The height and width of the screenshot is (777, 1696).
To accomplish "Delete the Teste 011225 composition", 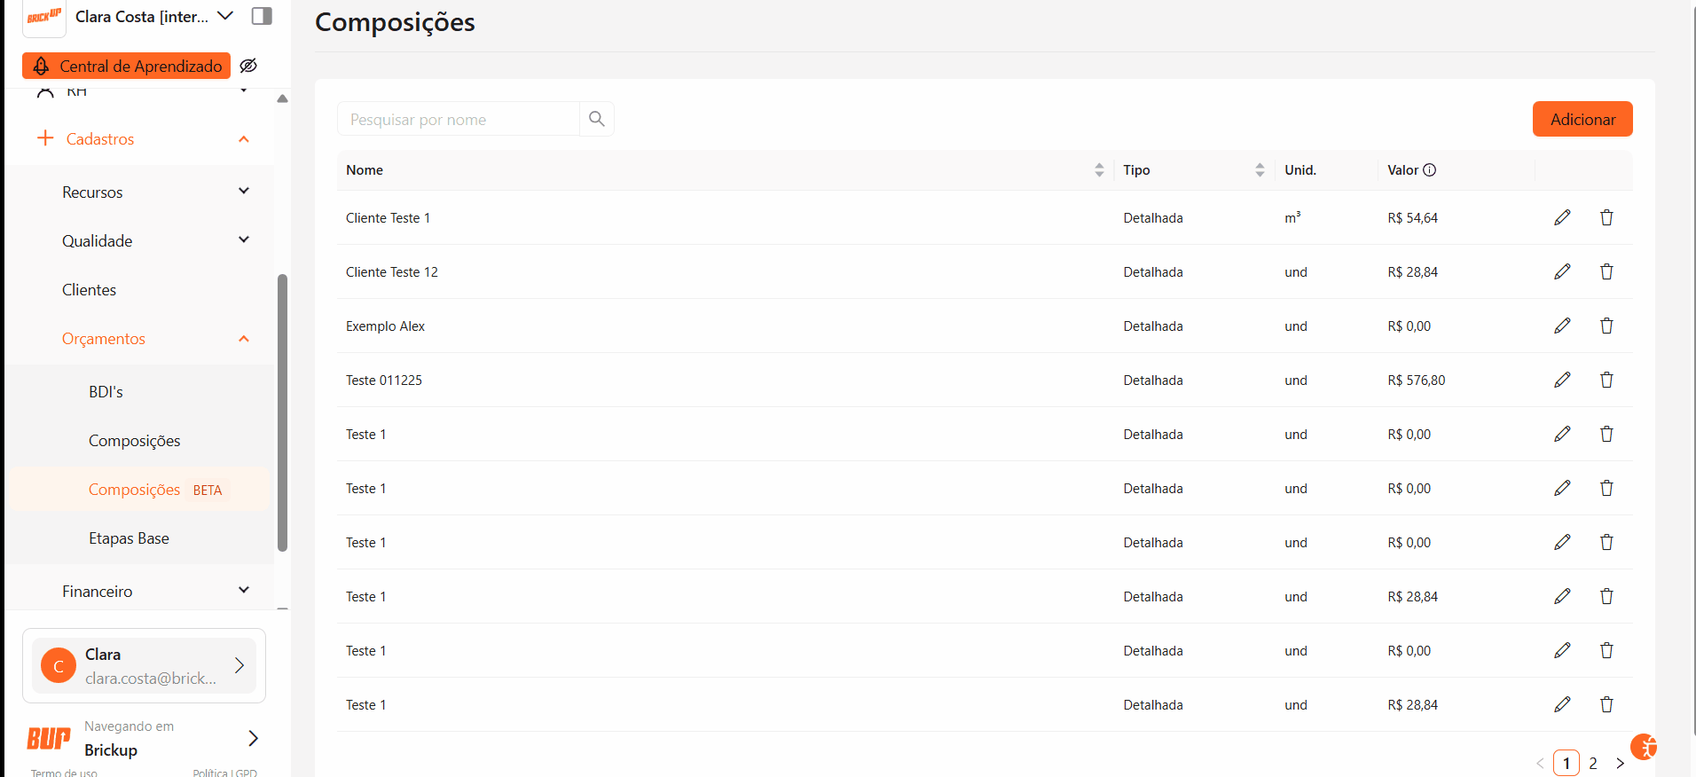I will coord(1606,380).
